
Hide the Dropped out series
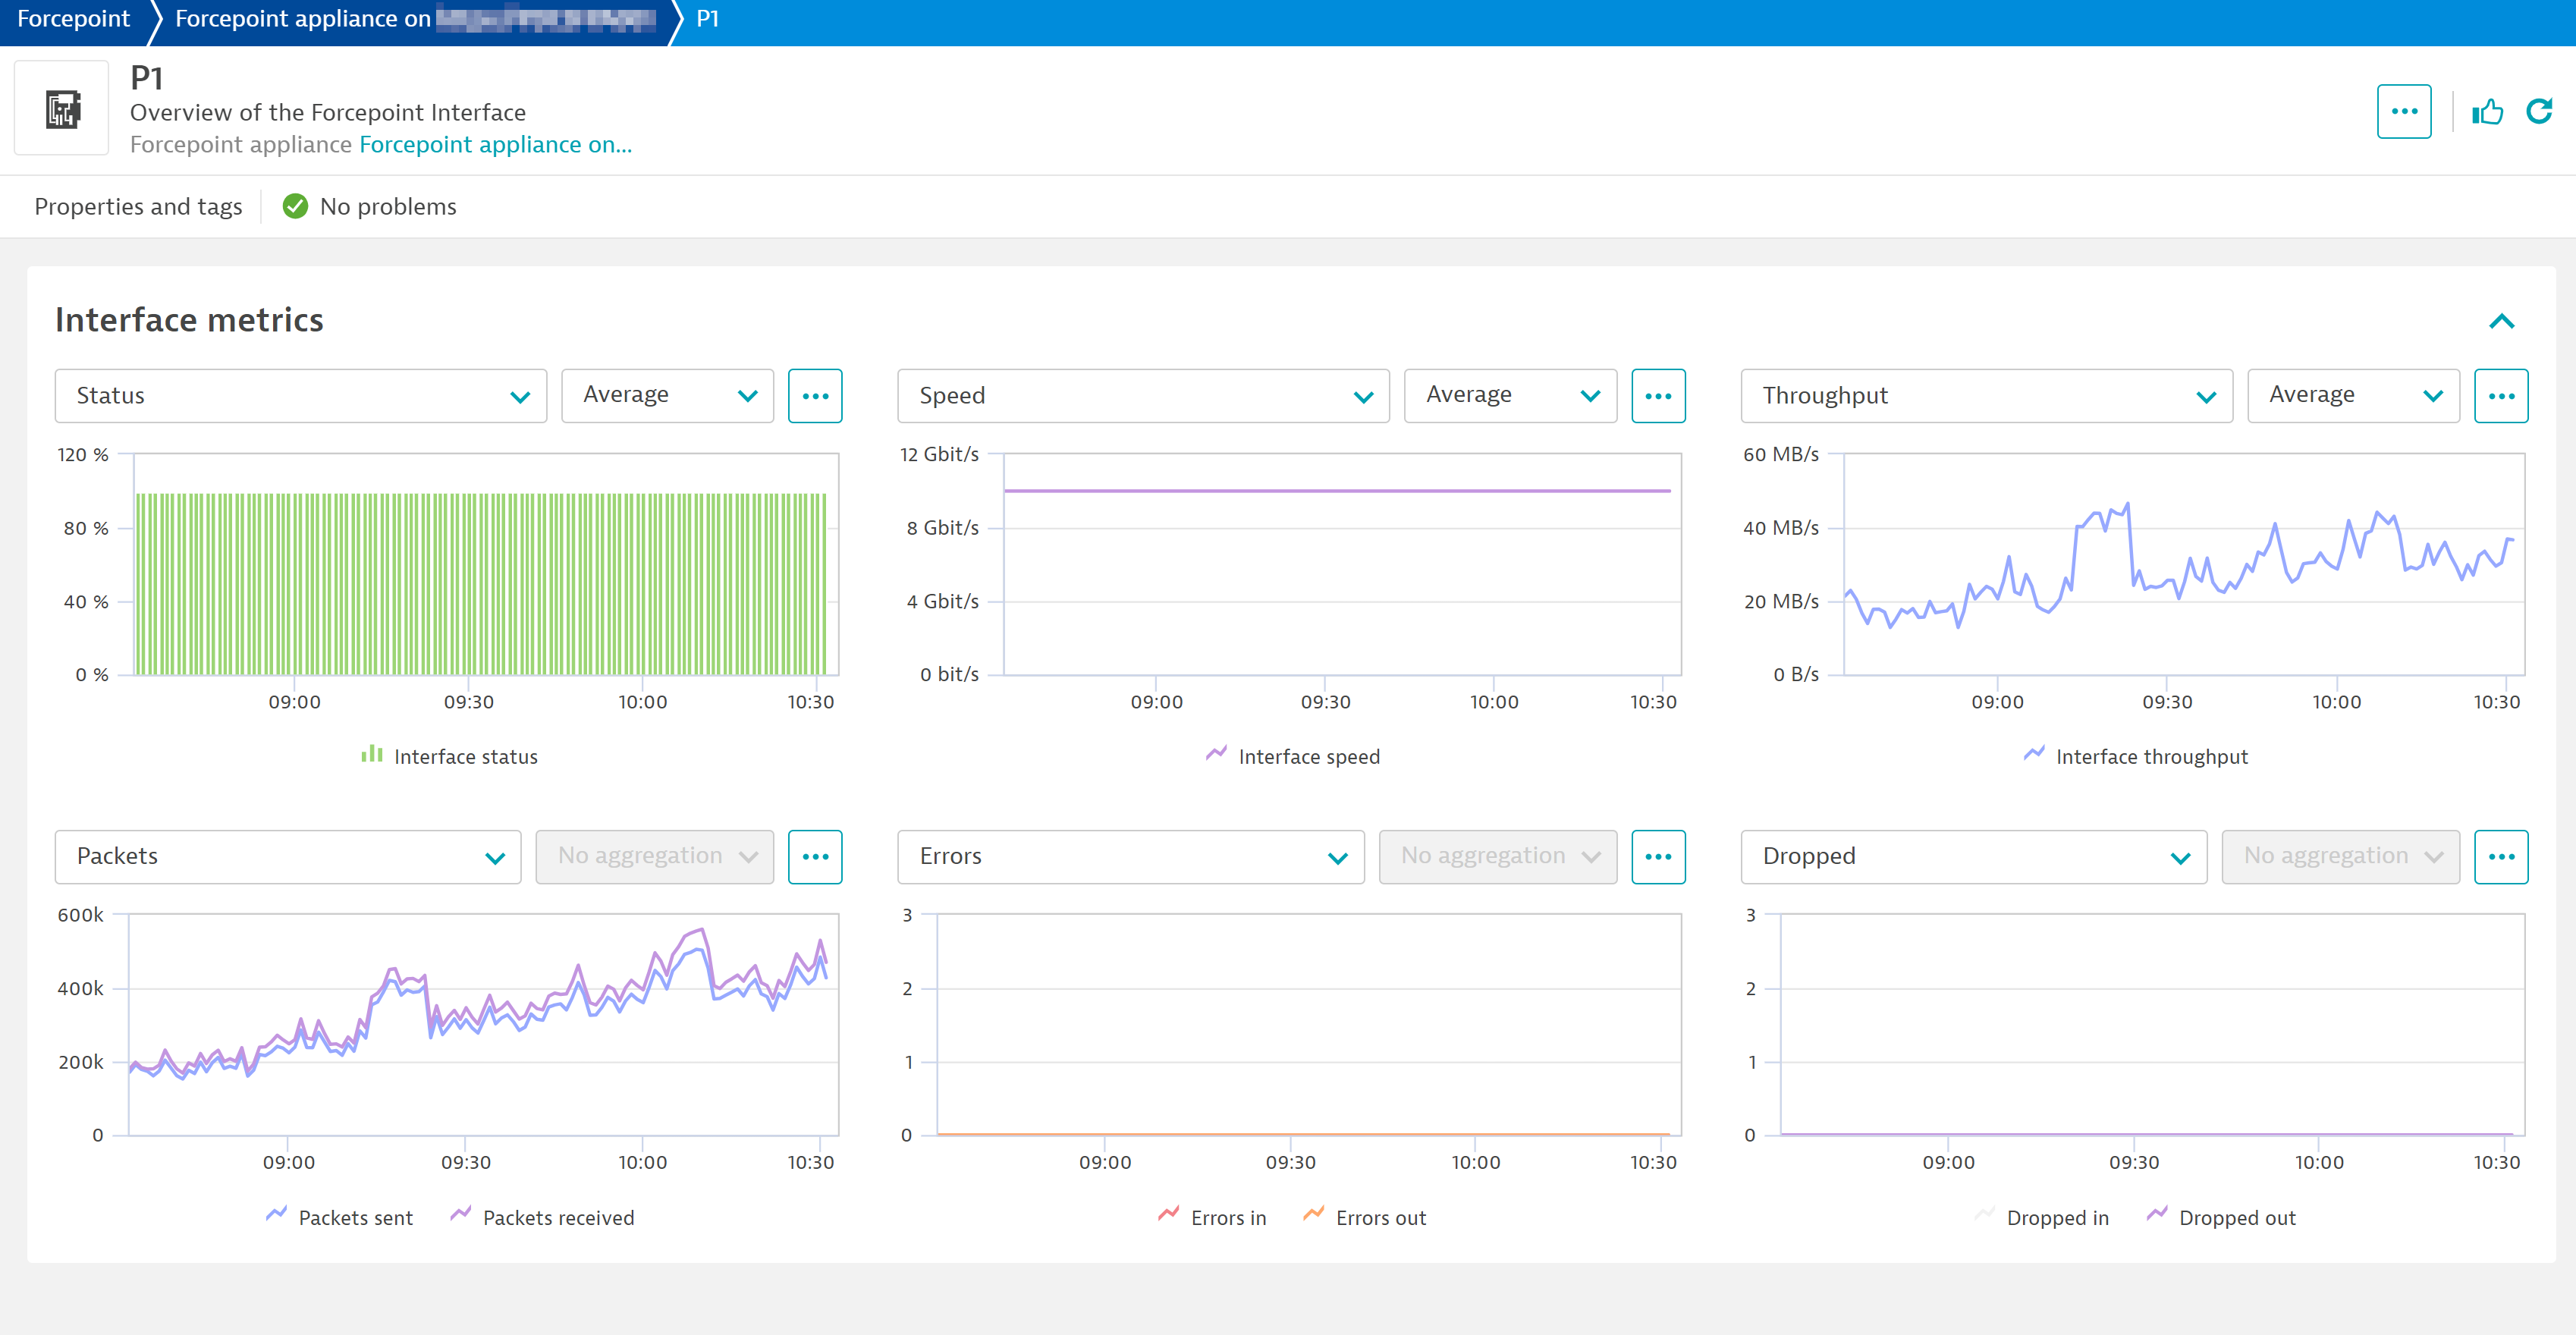click(2236, 1217)
